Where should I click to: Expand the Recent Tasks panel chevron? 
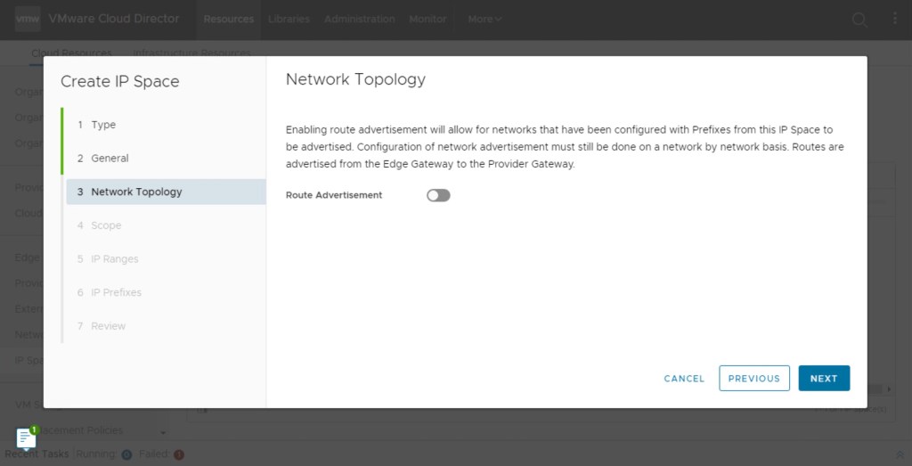[x=900, y=454]
